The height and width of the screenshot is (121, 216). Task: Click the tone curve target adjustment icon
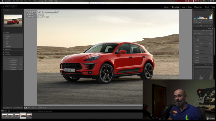click(194, 67)
